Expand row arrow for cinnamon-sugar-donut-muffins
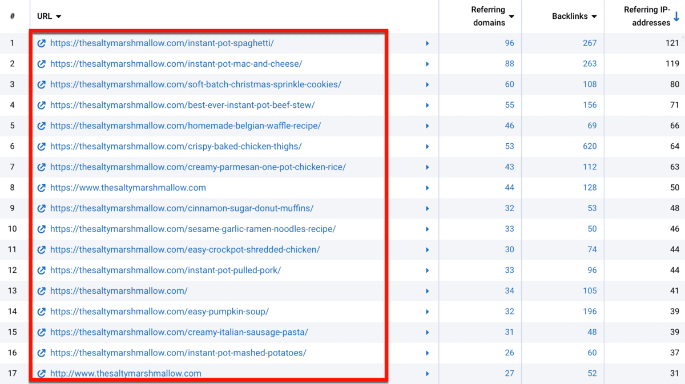Screen dimensions: 685x384 [x=427, y=208]
